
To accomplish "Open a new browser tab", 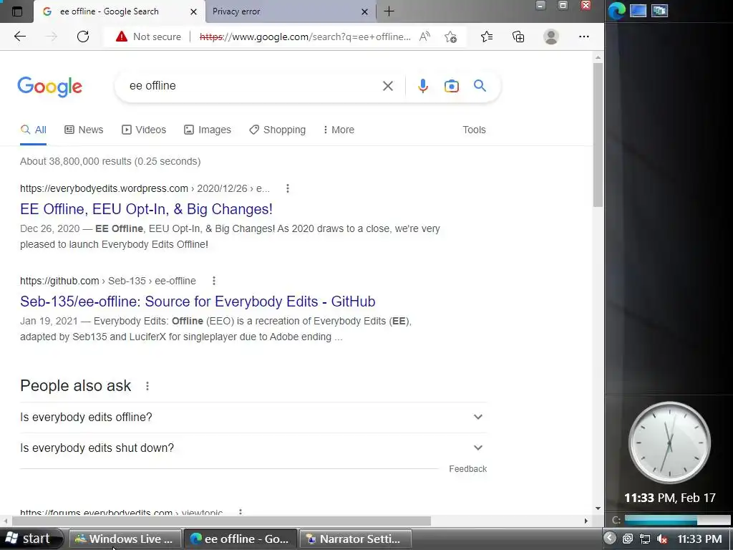I will [x=389, y=11].
